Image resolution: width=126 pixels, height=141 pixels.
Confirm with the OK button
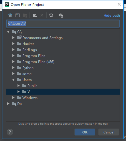85,132
